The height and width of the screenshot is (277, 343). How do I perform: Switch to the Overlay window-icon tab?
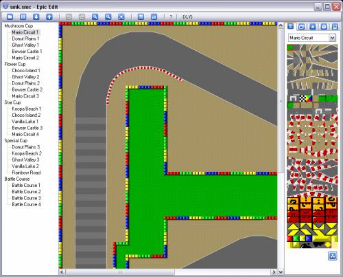click(301, 27)
